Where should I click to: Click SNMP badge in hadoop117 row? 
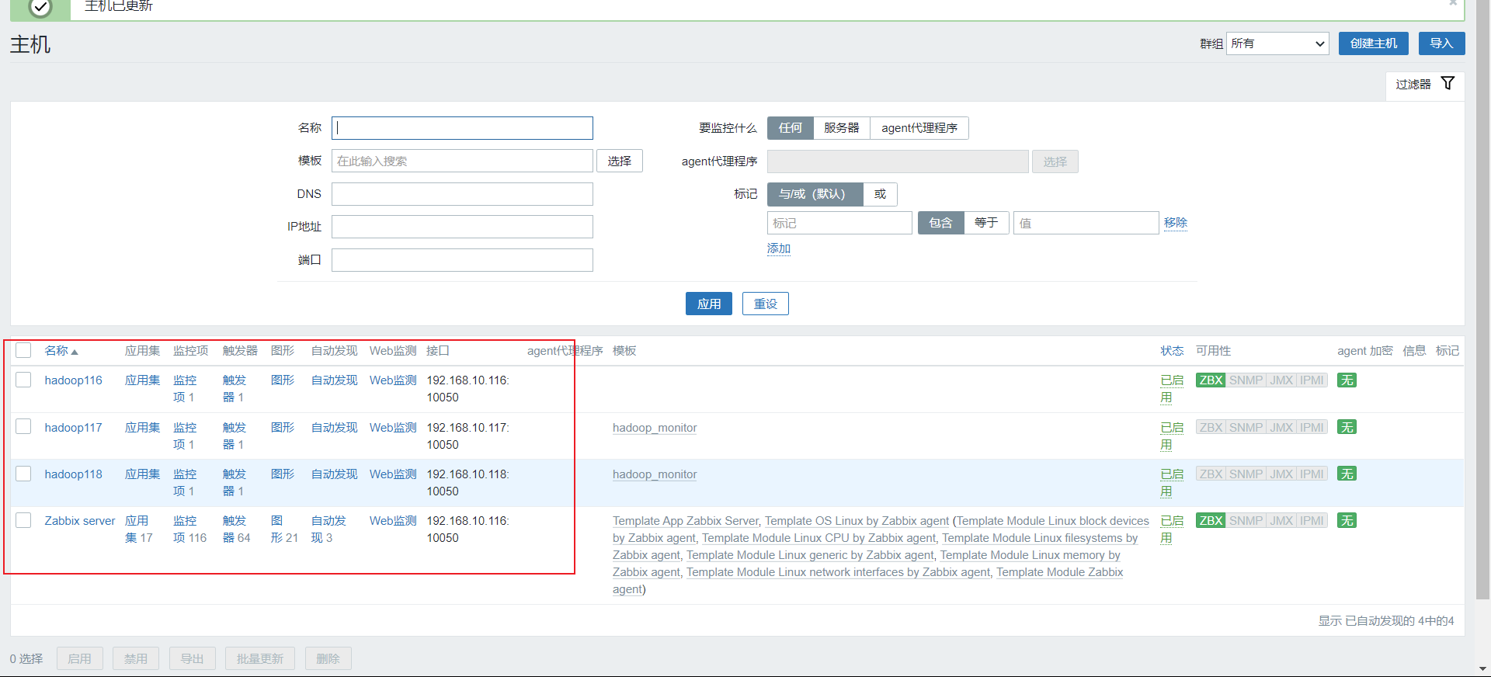click(1246, 428)
